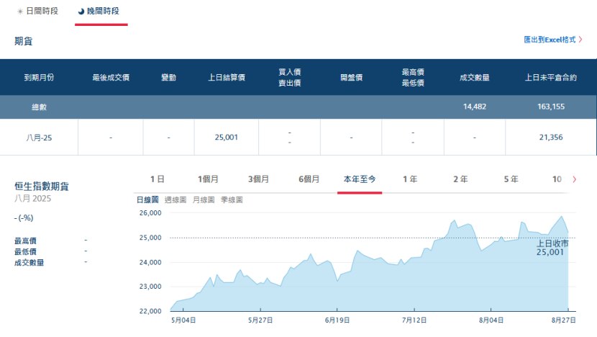Click the arrow next to 匯出到Excel格式
This screenshot has height=337, width=597.
tap(580, 40)
